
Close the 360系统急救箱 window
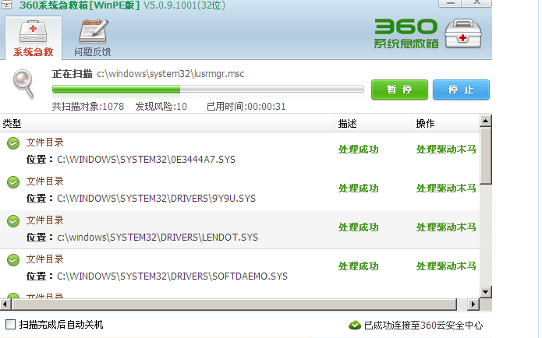click(477, 3)
